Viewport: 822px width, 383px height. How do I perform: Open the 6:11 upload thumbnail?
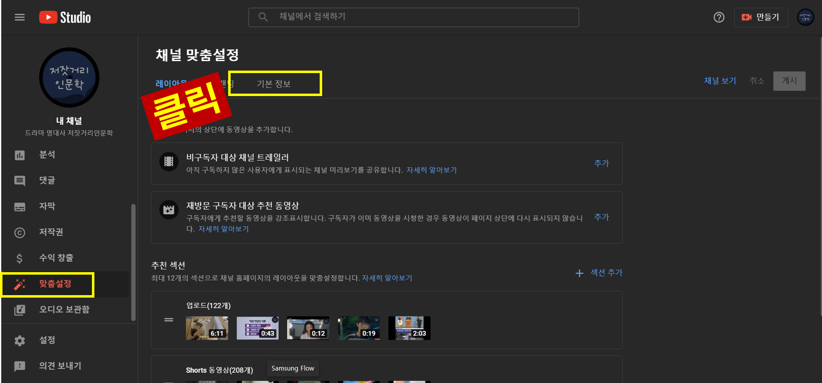(x=207, y=328)
